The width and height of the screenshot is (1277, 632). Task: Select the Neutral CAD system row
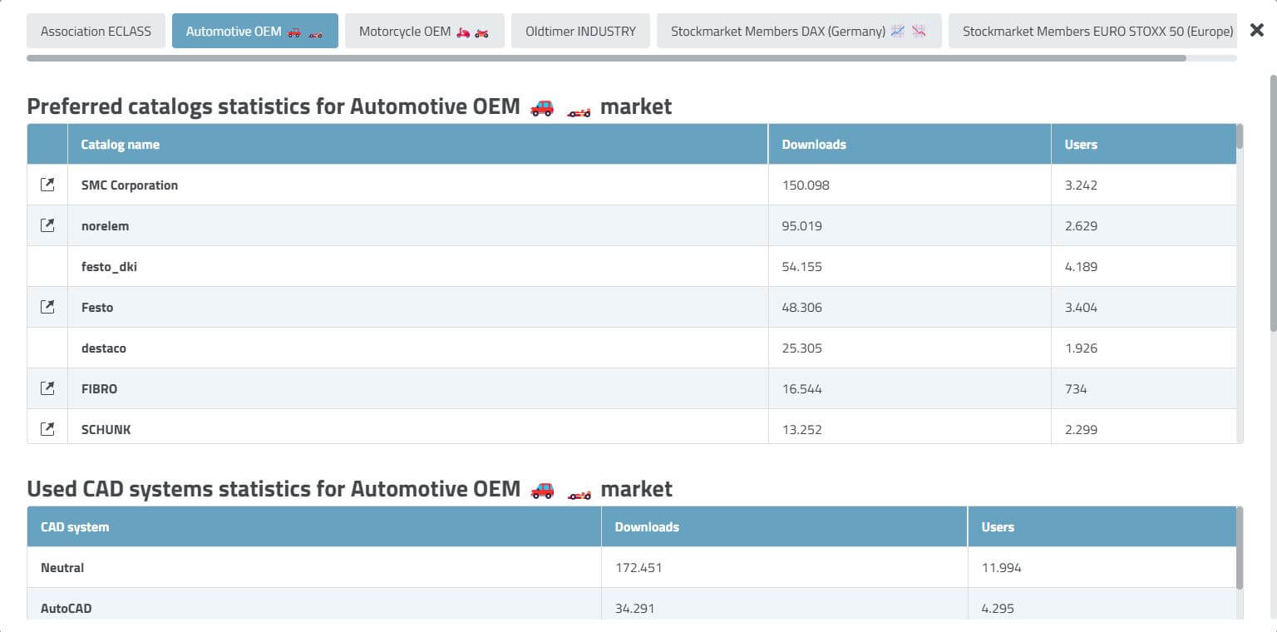click(632, 567)
